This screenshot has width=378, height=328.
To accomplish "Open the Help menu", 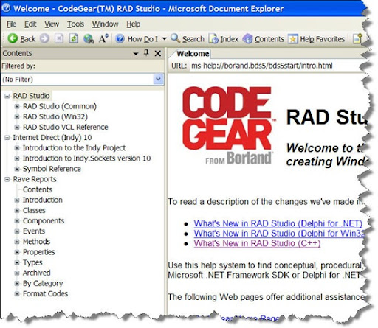I will (x=134, y=24).
